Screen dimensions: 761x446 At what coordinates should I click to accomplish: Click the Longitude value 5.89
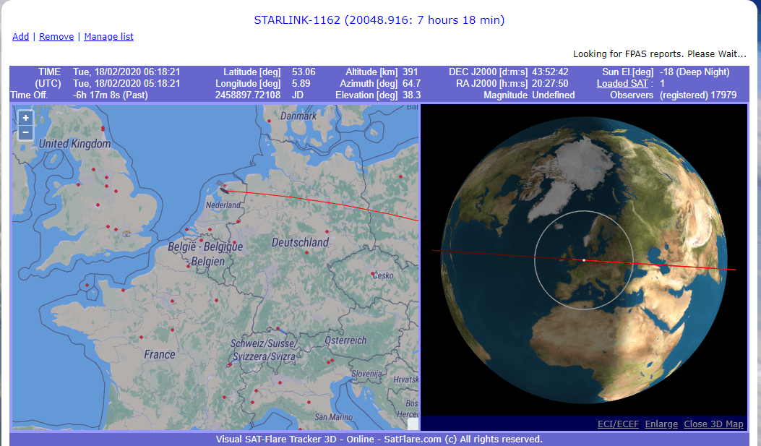tap(301, 83)
